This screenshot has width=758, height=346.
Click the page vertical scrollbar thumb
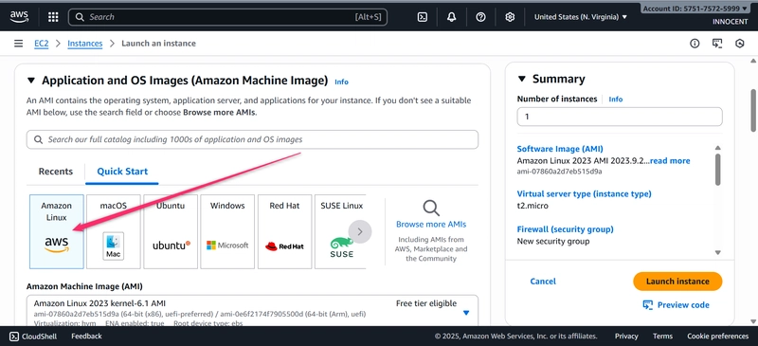tap(753, 110)
